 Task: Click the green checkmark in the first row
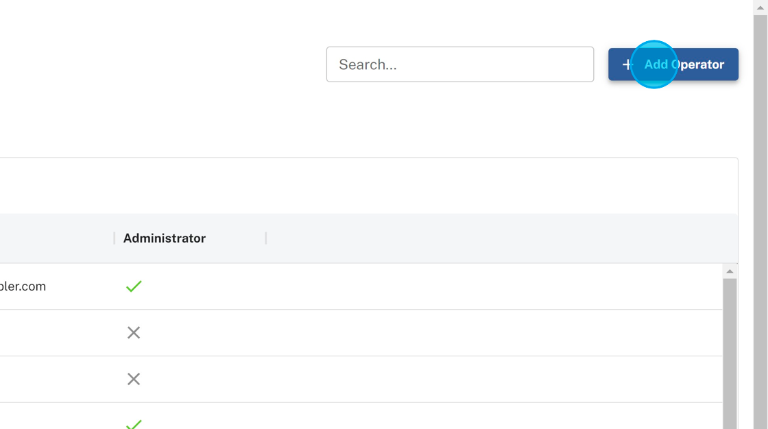point(134,286)
